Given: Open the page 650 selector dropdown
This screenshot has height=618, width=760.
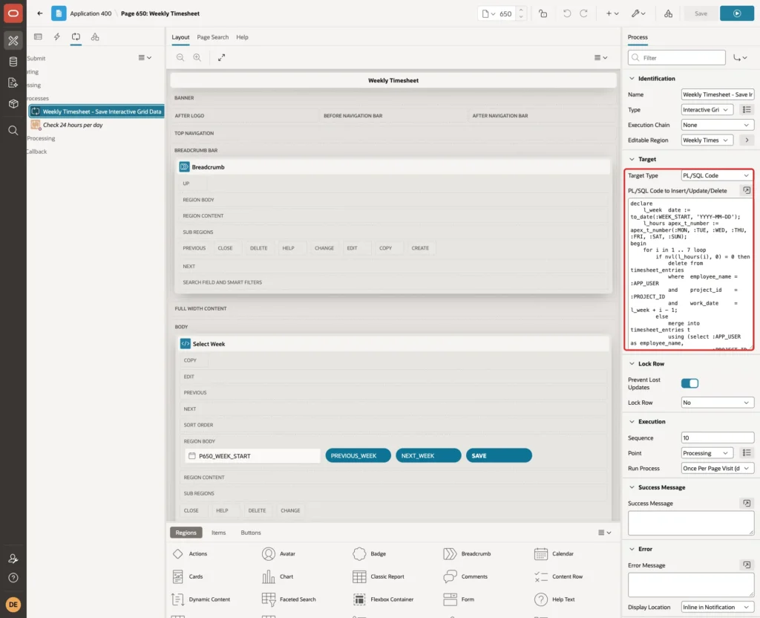Looking at the screenshot, I should pos(489,13).
